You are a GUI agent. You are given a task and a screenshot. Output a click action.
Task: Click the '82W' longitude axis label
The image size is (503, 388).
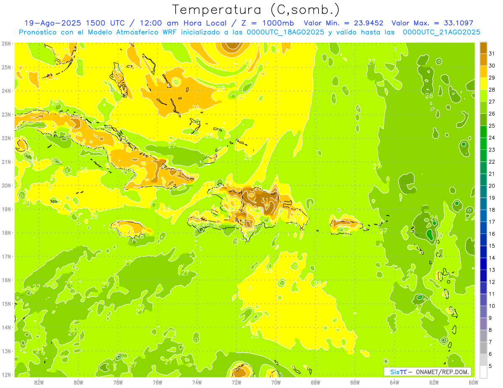(39, 382)
